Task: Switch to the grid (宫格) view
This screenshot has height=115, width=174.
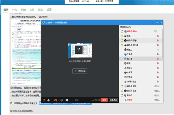Action: tap(75, 100)
